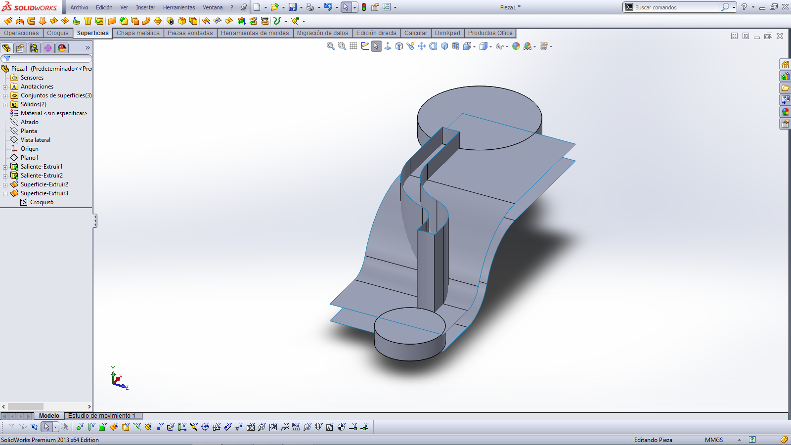Viewport: 791px width, 445px height.
Task: Click the Fill Surface icon in the Superficies toolbar
Action: [x=65, y=21]
